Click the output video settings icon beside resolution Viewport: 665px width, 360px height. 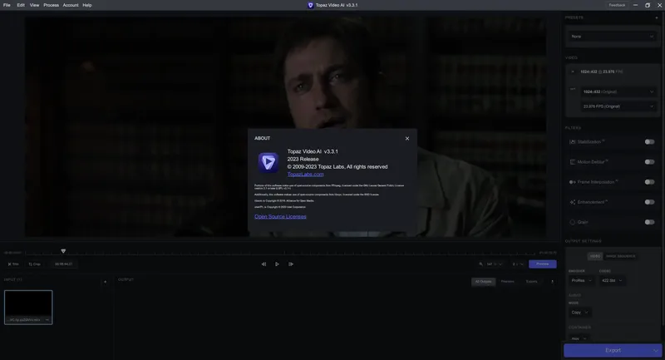coord(573,89)
